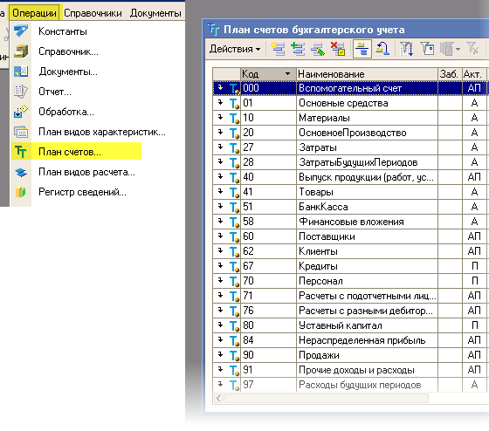Click the Заб. column header
The width and height of the screenshot is (489, 431).
(x=450, y=74)
